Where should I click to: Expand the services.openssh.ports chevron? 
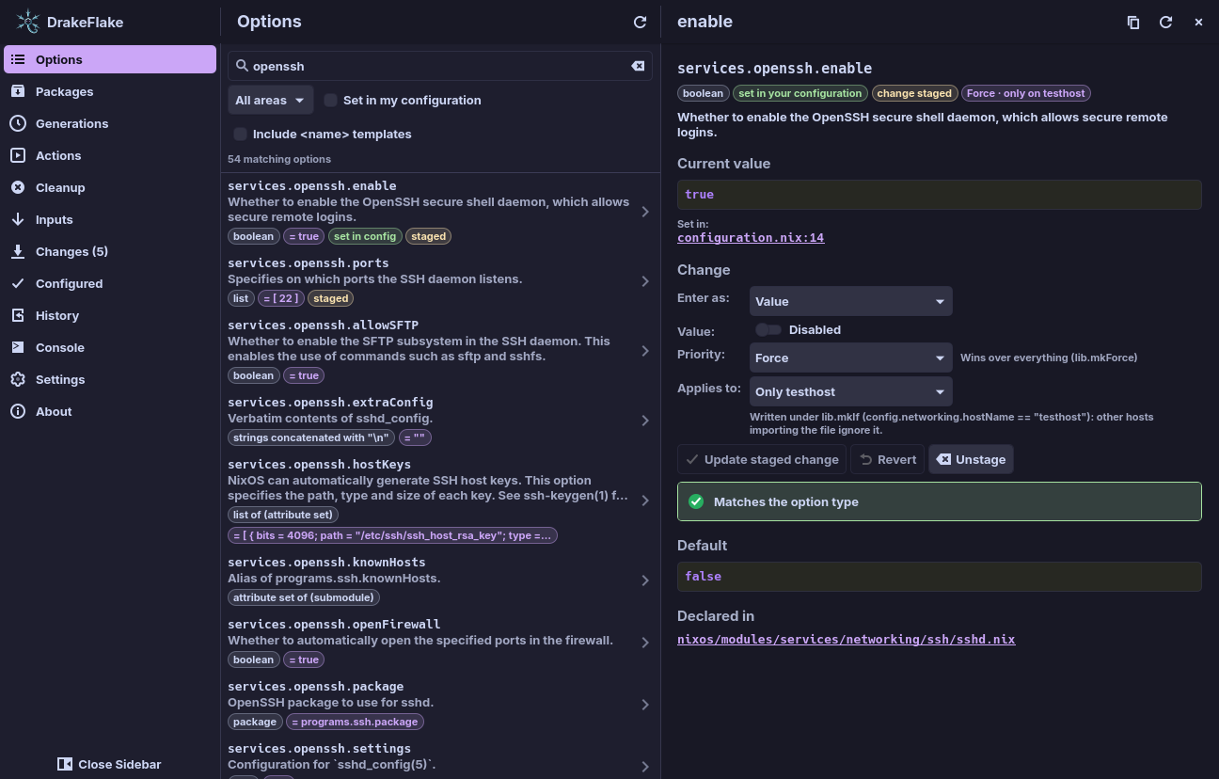[645, 281]
